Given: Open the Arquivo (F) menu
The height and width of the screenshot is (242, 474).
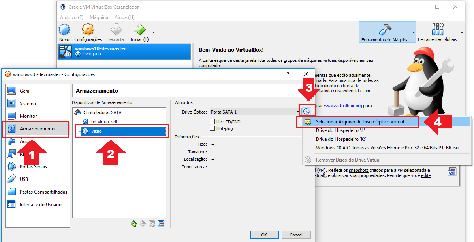Looking at the screenshot, I should (71, 17).
